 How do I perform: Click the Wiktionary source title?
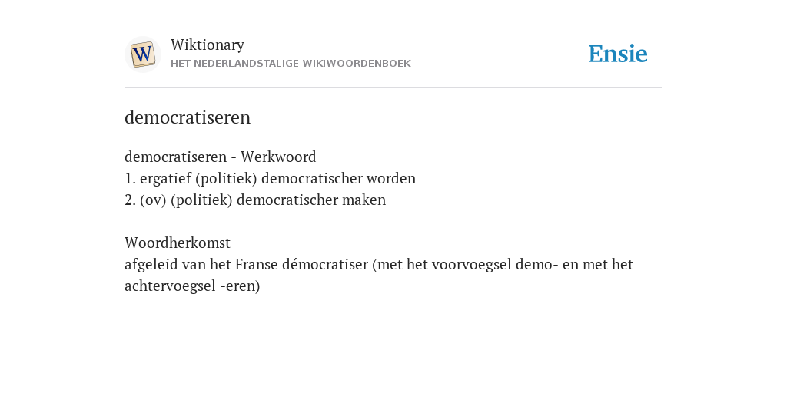pyautogui.click(x=208, y=45)
